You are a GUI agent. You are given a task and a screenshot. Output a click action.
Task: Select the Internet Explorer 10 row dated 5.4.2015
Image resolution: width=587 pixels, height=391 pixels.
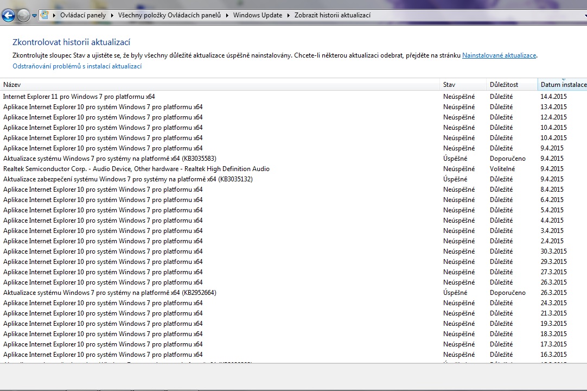click(293, 210)
